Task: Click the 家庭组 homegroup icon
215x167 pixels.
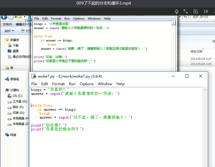Action: click(14, 79)
